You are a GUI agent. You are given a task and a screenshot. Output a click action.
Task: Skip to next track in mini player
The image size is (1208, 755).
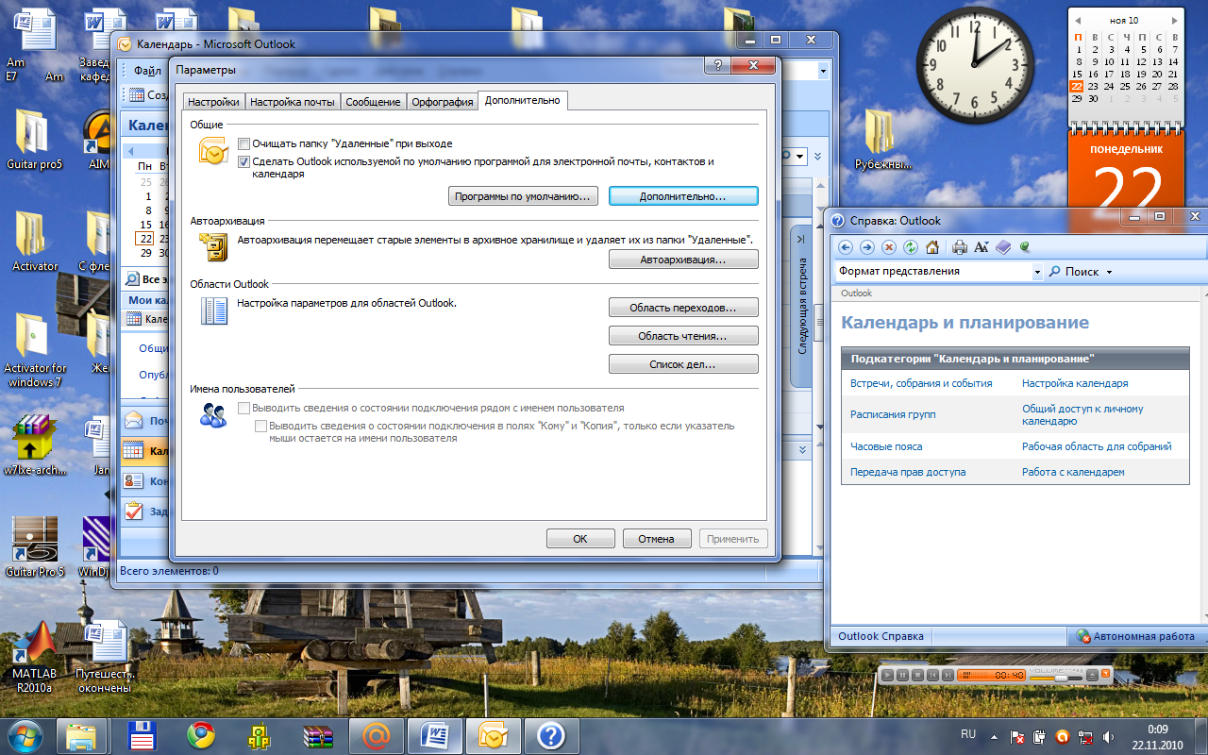pyautogui.click(x=947, y=675)
